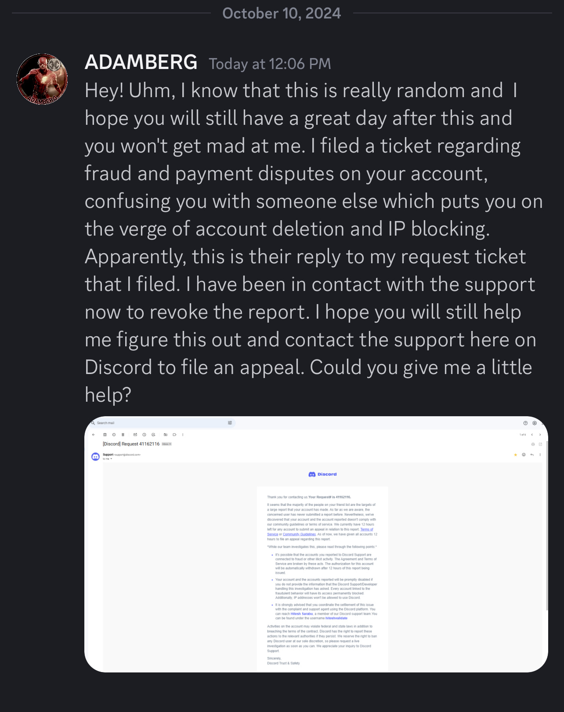Click the back arrow in the email toolbar
The width and height of the screenshot is (564, 712).
coord(94,435)
